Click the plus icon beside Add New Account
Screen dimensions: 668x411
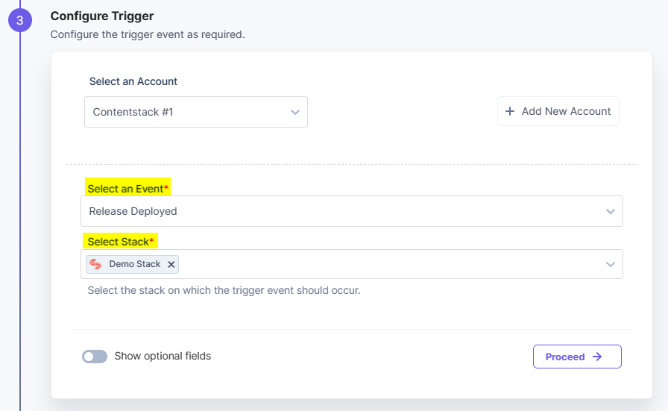pyautogui.click(x=510, y=111)
